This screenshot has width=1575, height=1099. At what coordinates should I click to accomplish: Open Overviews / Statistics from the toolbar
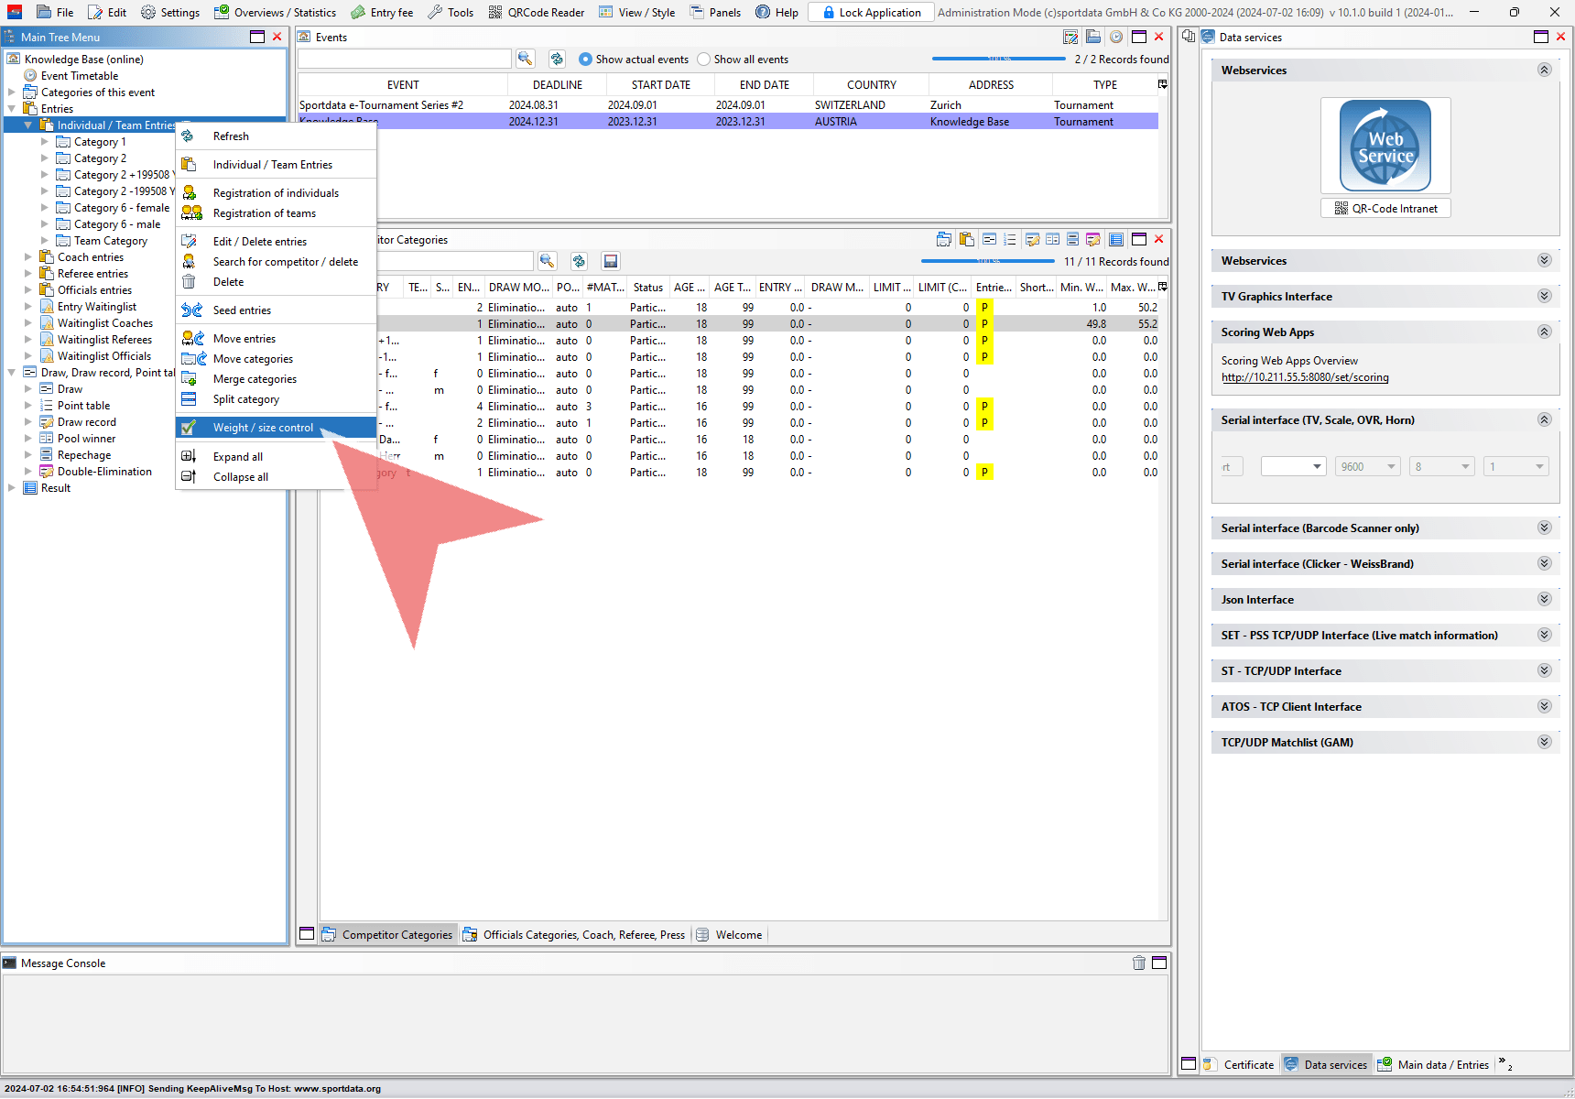(x=275, y=12)
